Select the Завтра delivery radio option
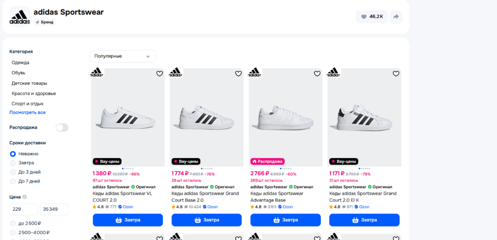The width and height of the screenshot is (497, 240). 13,163
